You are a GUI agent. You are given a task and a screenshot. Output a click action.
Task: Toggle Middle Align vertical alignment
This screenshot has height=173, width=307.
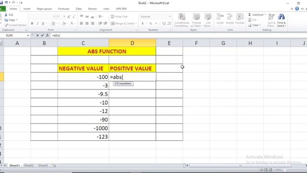[87, 16]
